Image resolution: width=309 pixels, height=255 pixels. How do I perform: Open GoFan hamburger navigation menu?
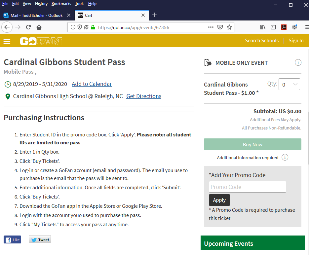7,42
